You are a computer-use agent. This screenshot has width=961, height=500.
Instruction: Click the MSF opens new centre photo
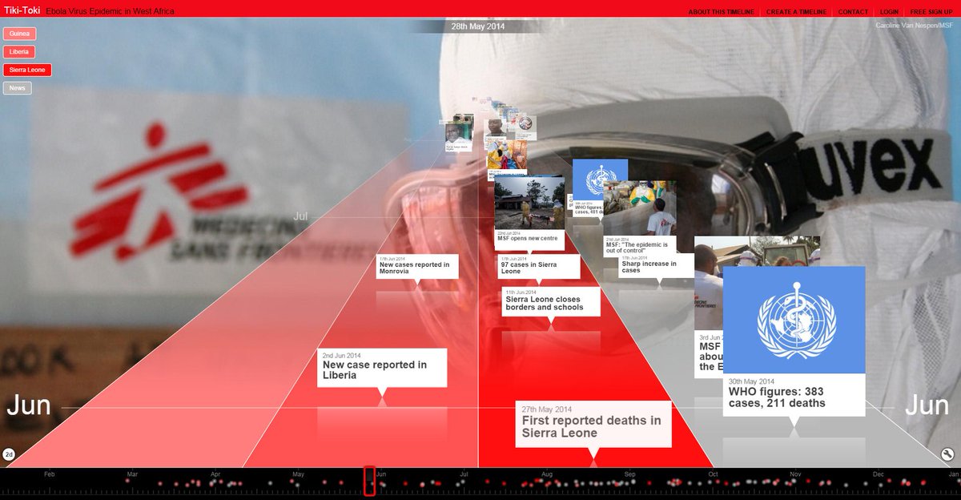529,203
